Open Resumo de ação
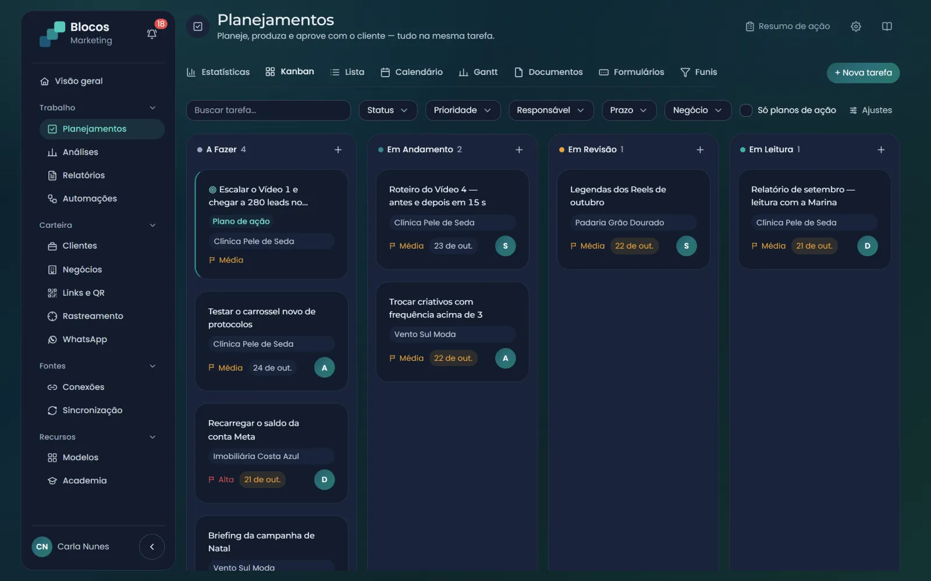The width and height of the screenshot is (931, 581). (x=788, y=26)
